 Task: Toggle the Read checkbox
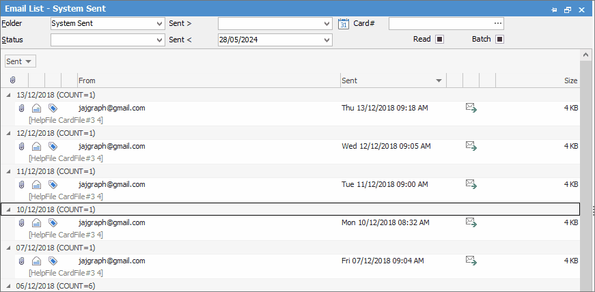(439, 39)
